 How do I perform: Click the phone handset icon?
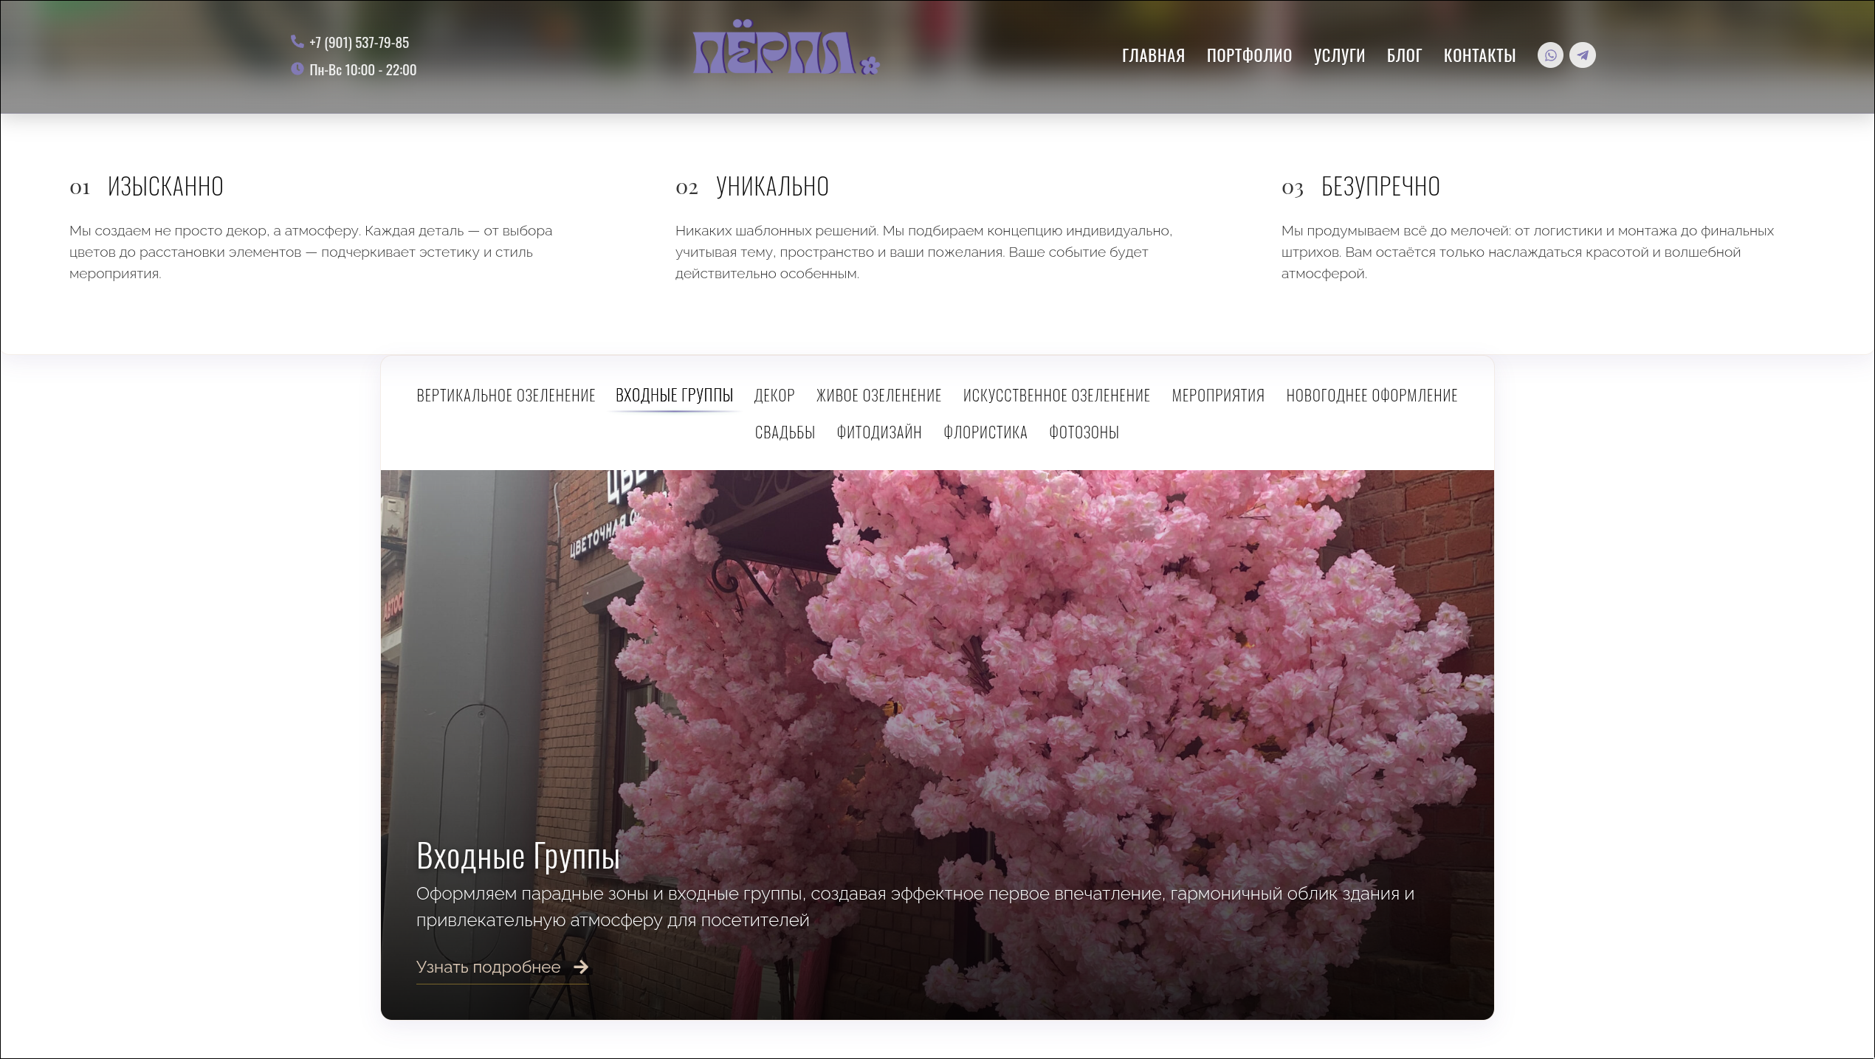pyautogui.click(x=297, y=41)
